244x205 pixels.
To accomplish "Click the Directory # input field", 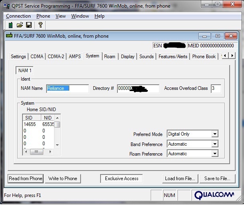I will point(138,89).
